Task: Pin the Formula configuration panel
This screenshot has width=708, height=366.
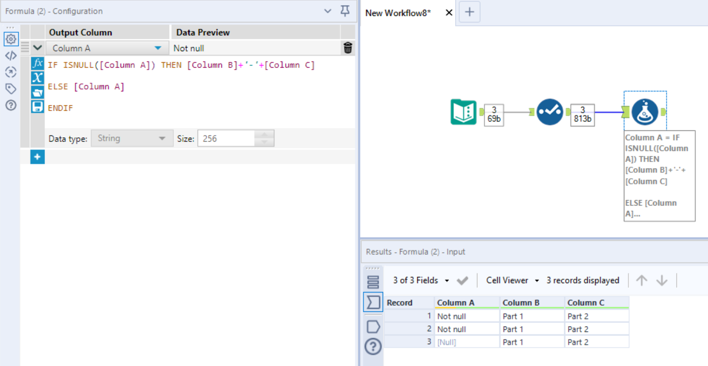Action: (x=345, y=11)
